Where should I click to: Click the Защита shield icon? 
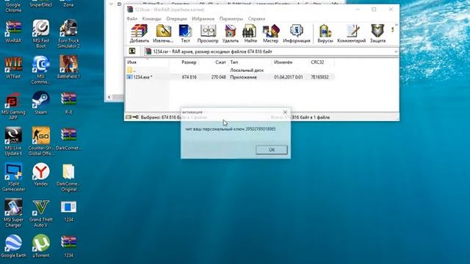[x=377, y=33]
